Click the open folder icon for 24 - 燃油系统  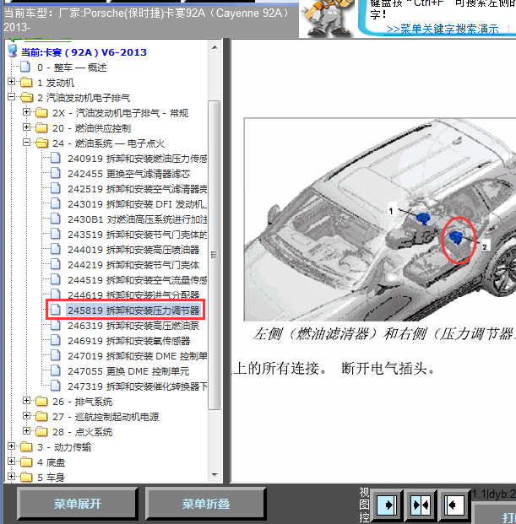41,143
